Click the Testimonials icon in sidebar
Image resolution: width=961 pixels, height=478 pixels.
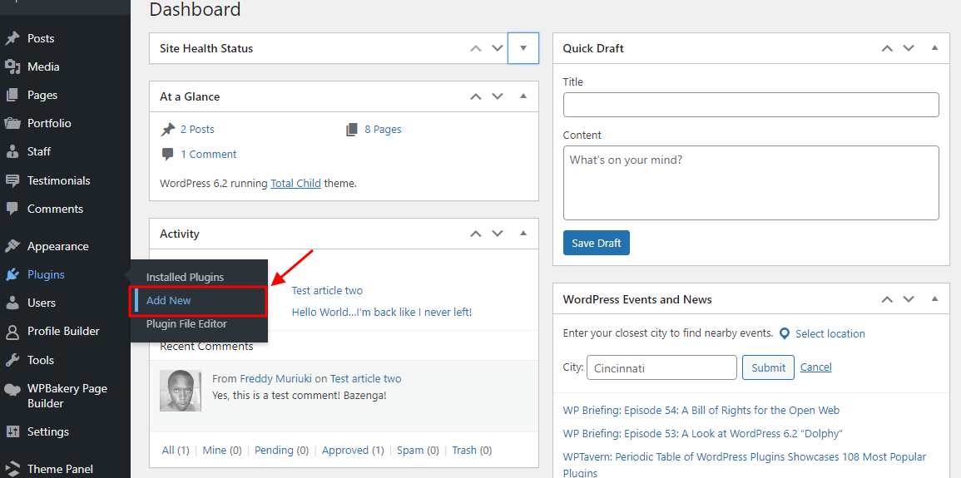pos(12,180)
